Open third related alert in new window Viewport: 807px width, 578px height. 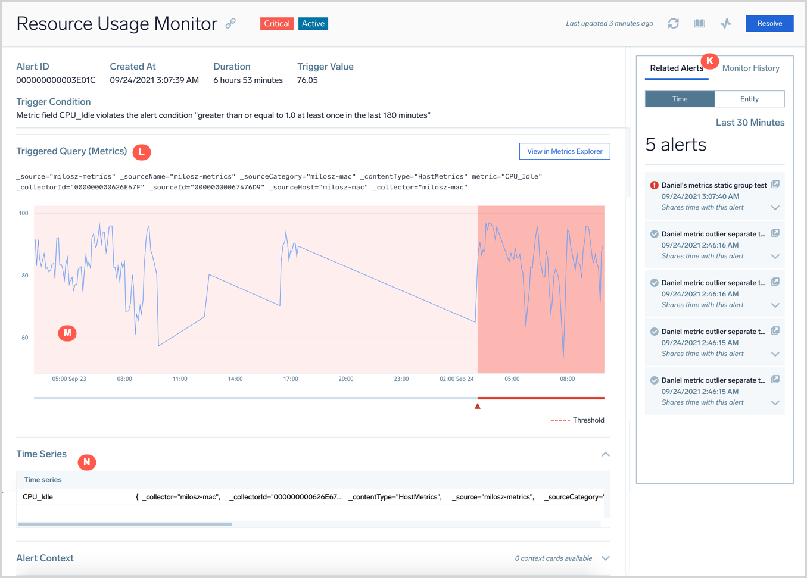775,282
